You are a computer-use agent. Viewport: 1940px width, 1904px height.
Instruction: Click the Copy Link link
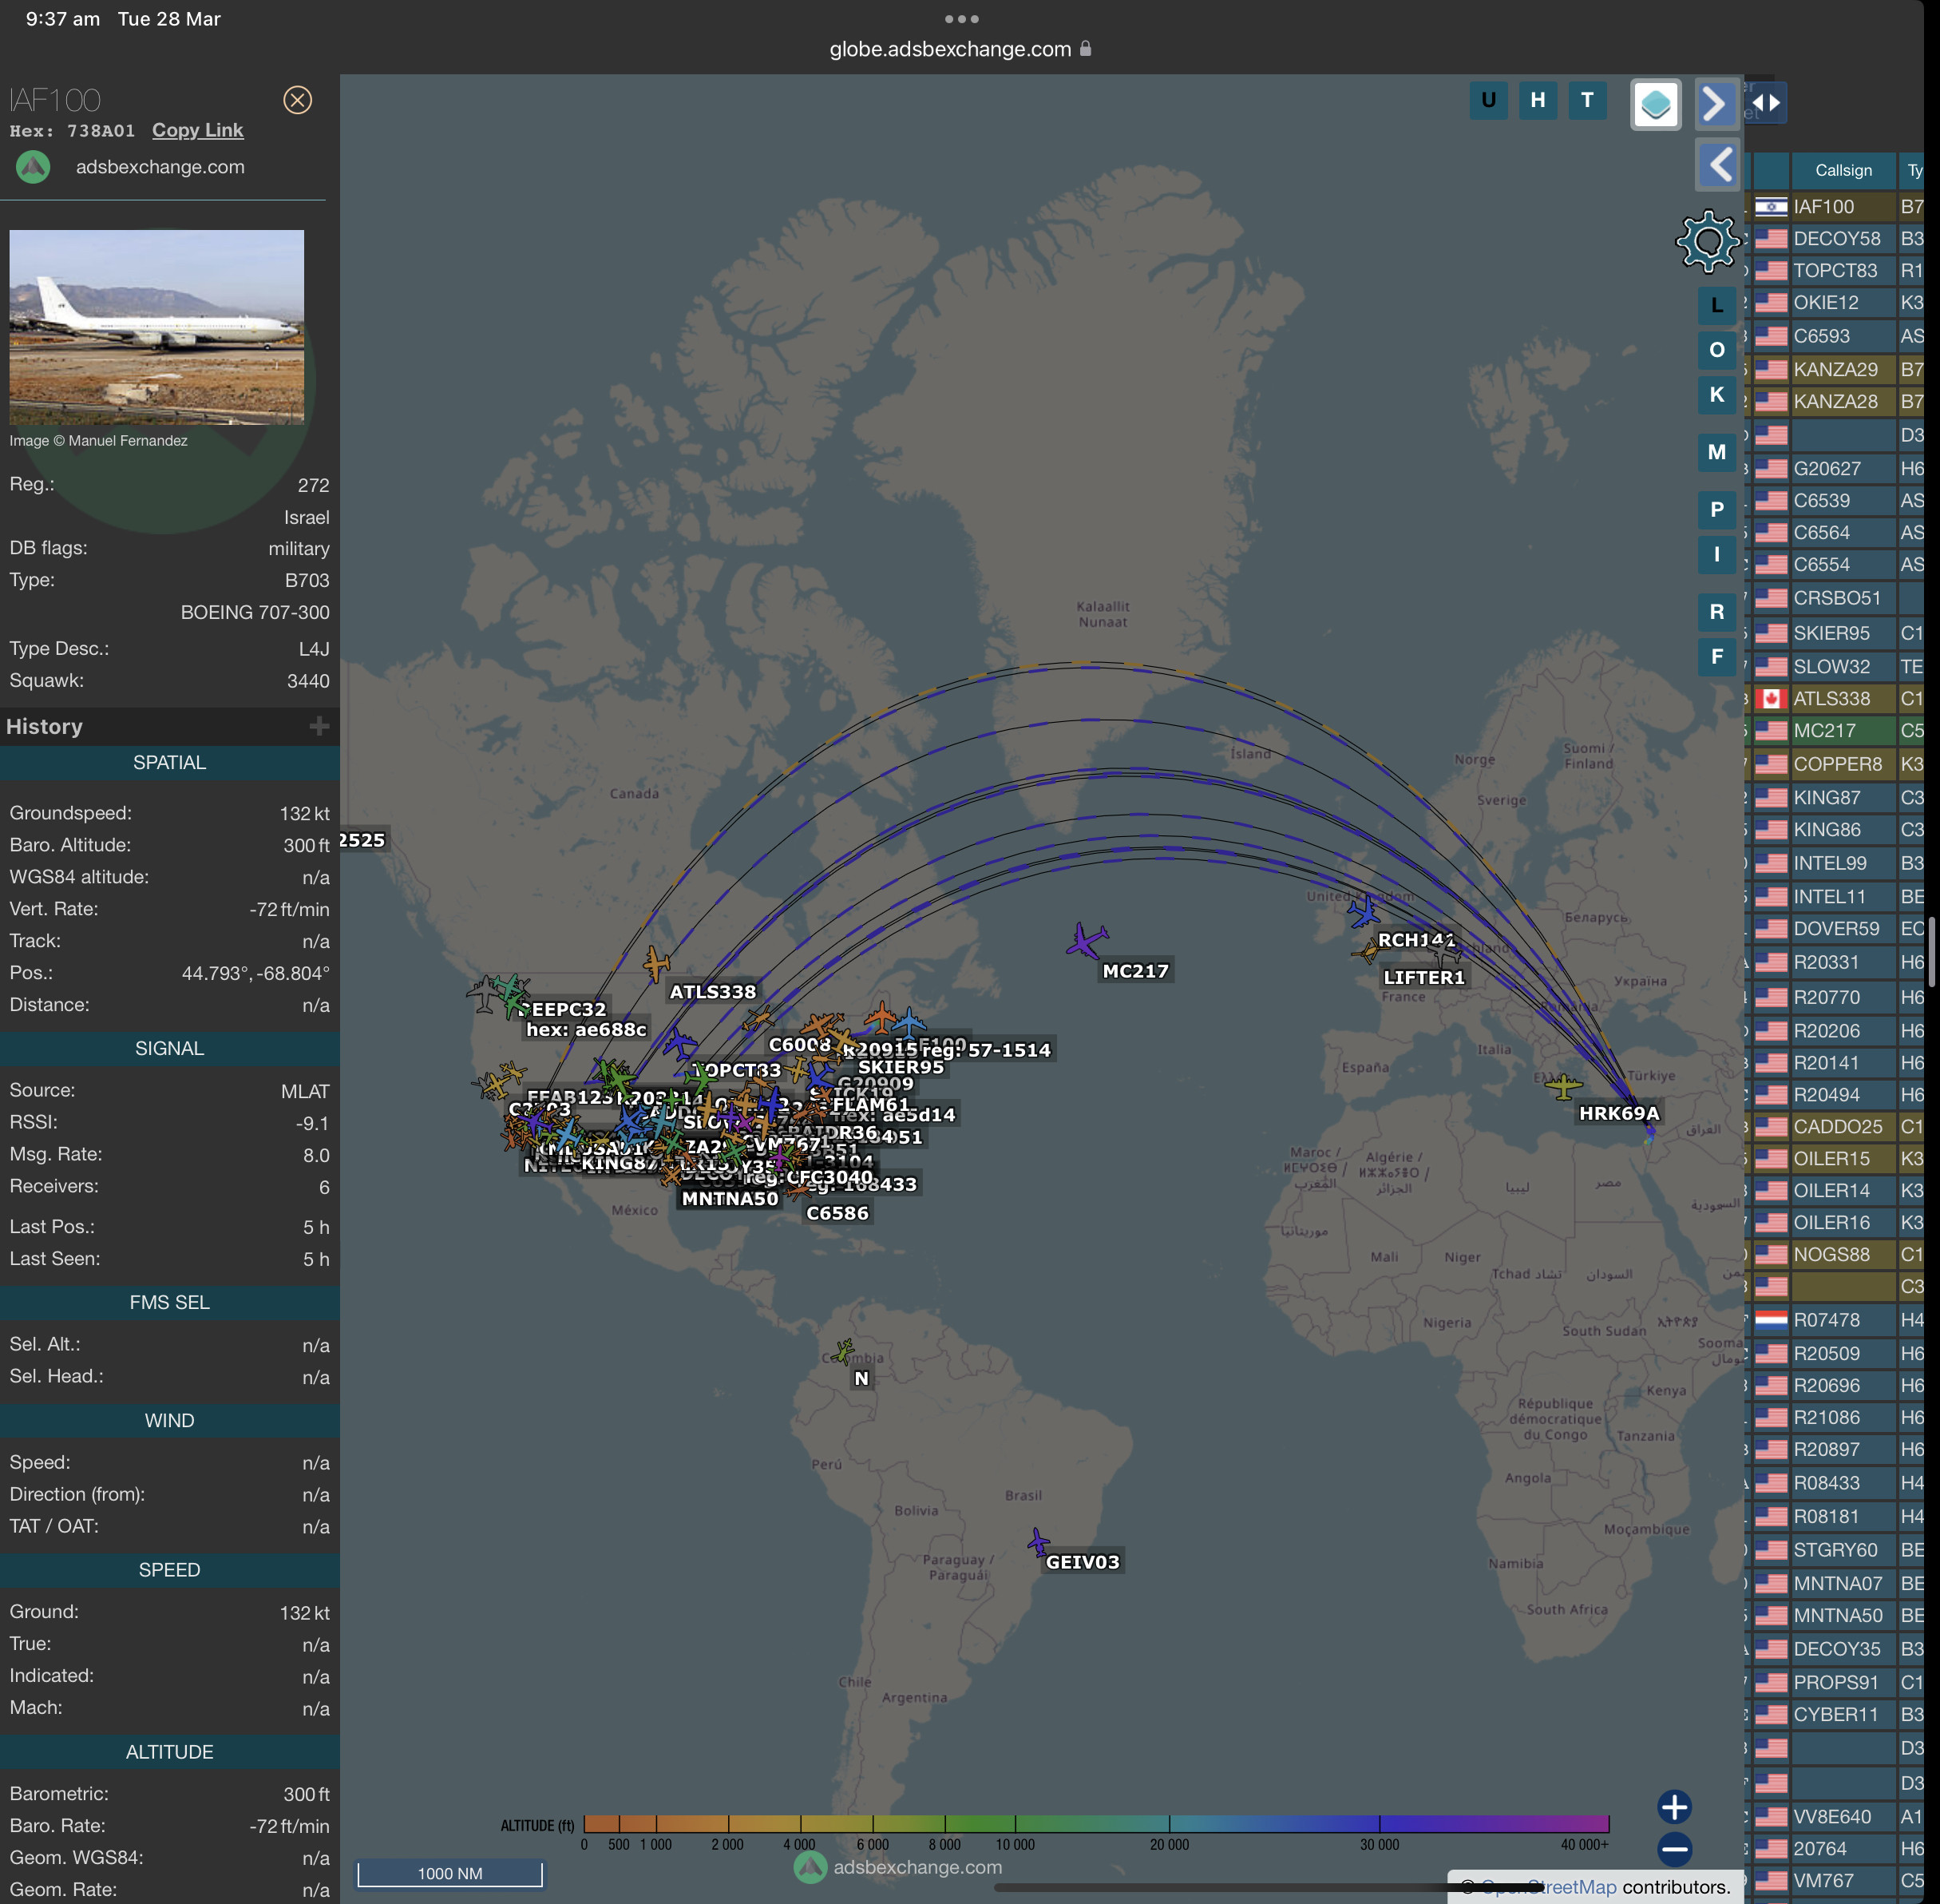click(197, 130)
